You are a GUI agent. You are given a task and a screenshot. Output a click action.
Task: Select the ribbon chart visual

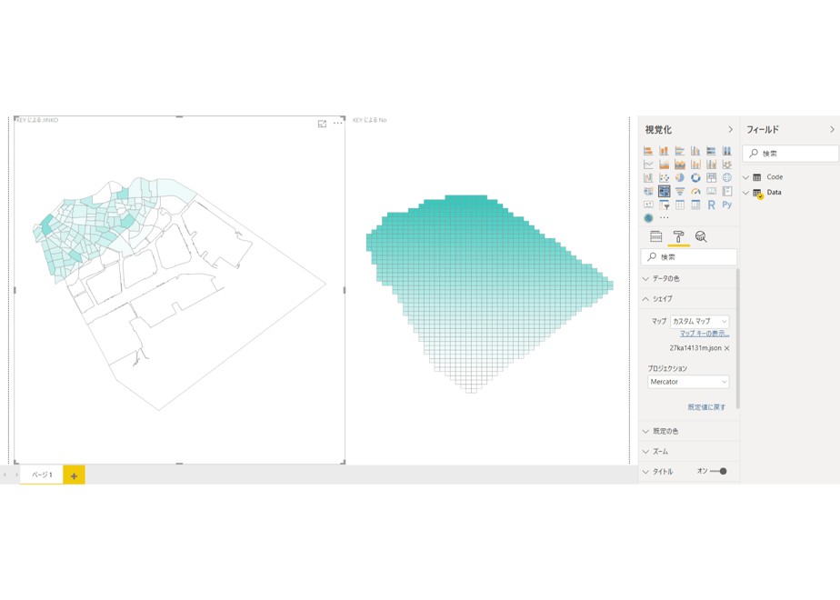(727, 164)
